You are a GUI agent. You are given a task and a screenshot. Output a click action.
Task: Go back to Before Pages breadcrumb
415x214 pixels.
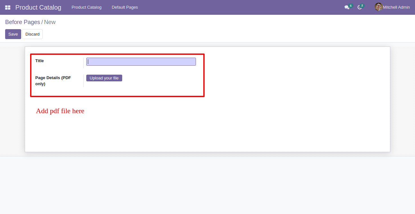(x=22, y=22)
